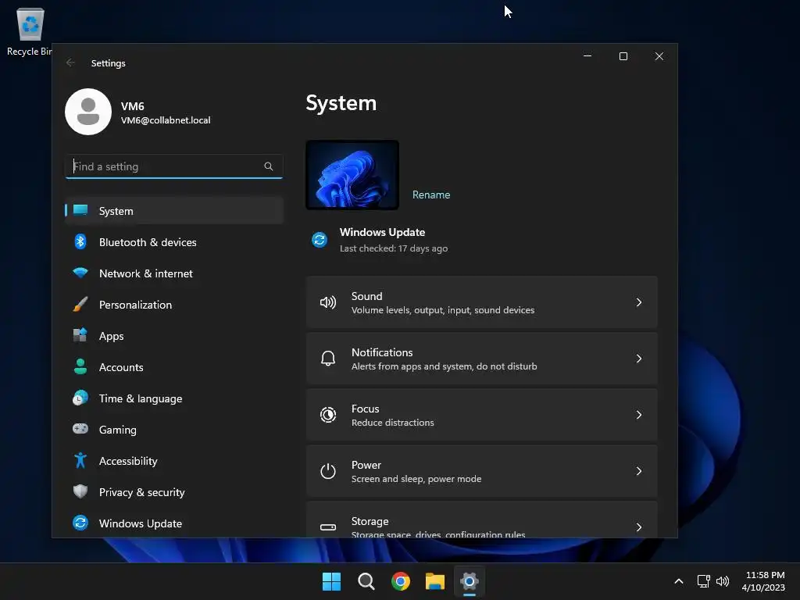Click the Personalization paintbrush icon
This screenshot has height=600, width=800.
coord(80,304)
